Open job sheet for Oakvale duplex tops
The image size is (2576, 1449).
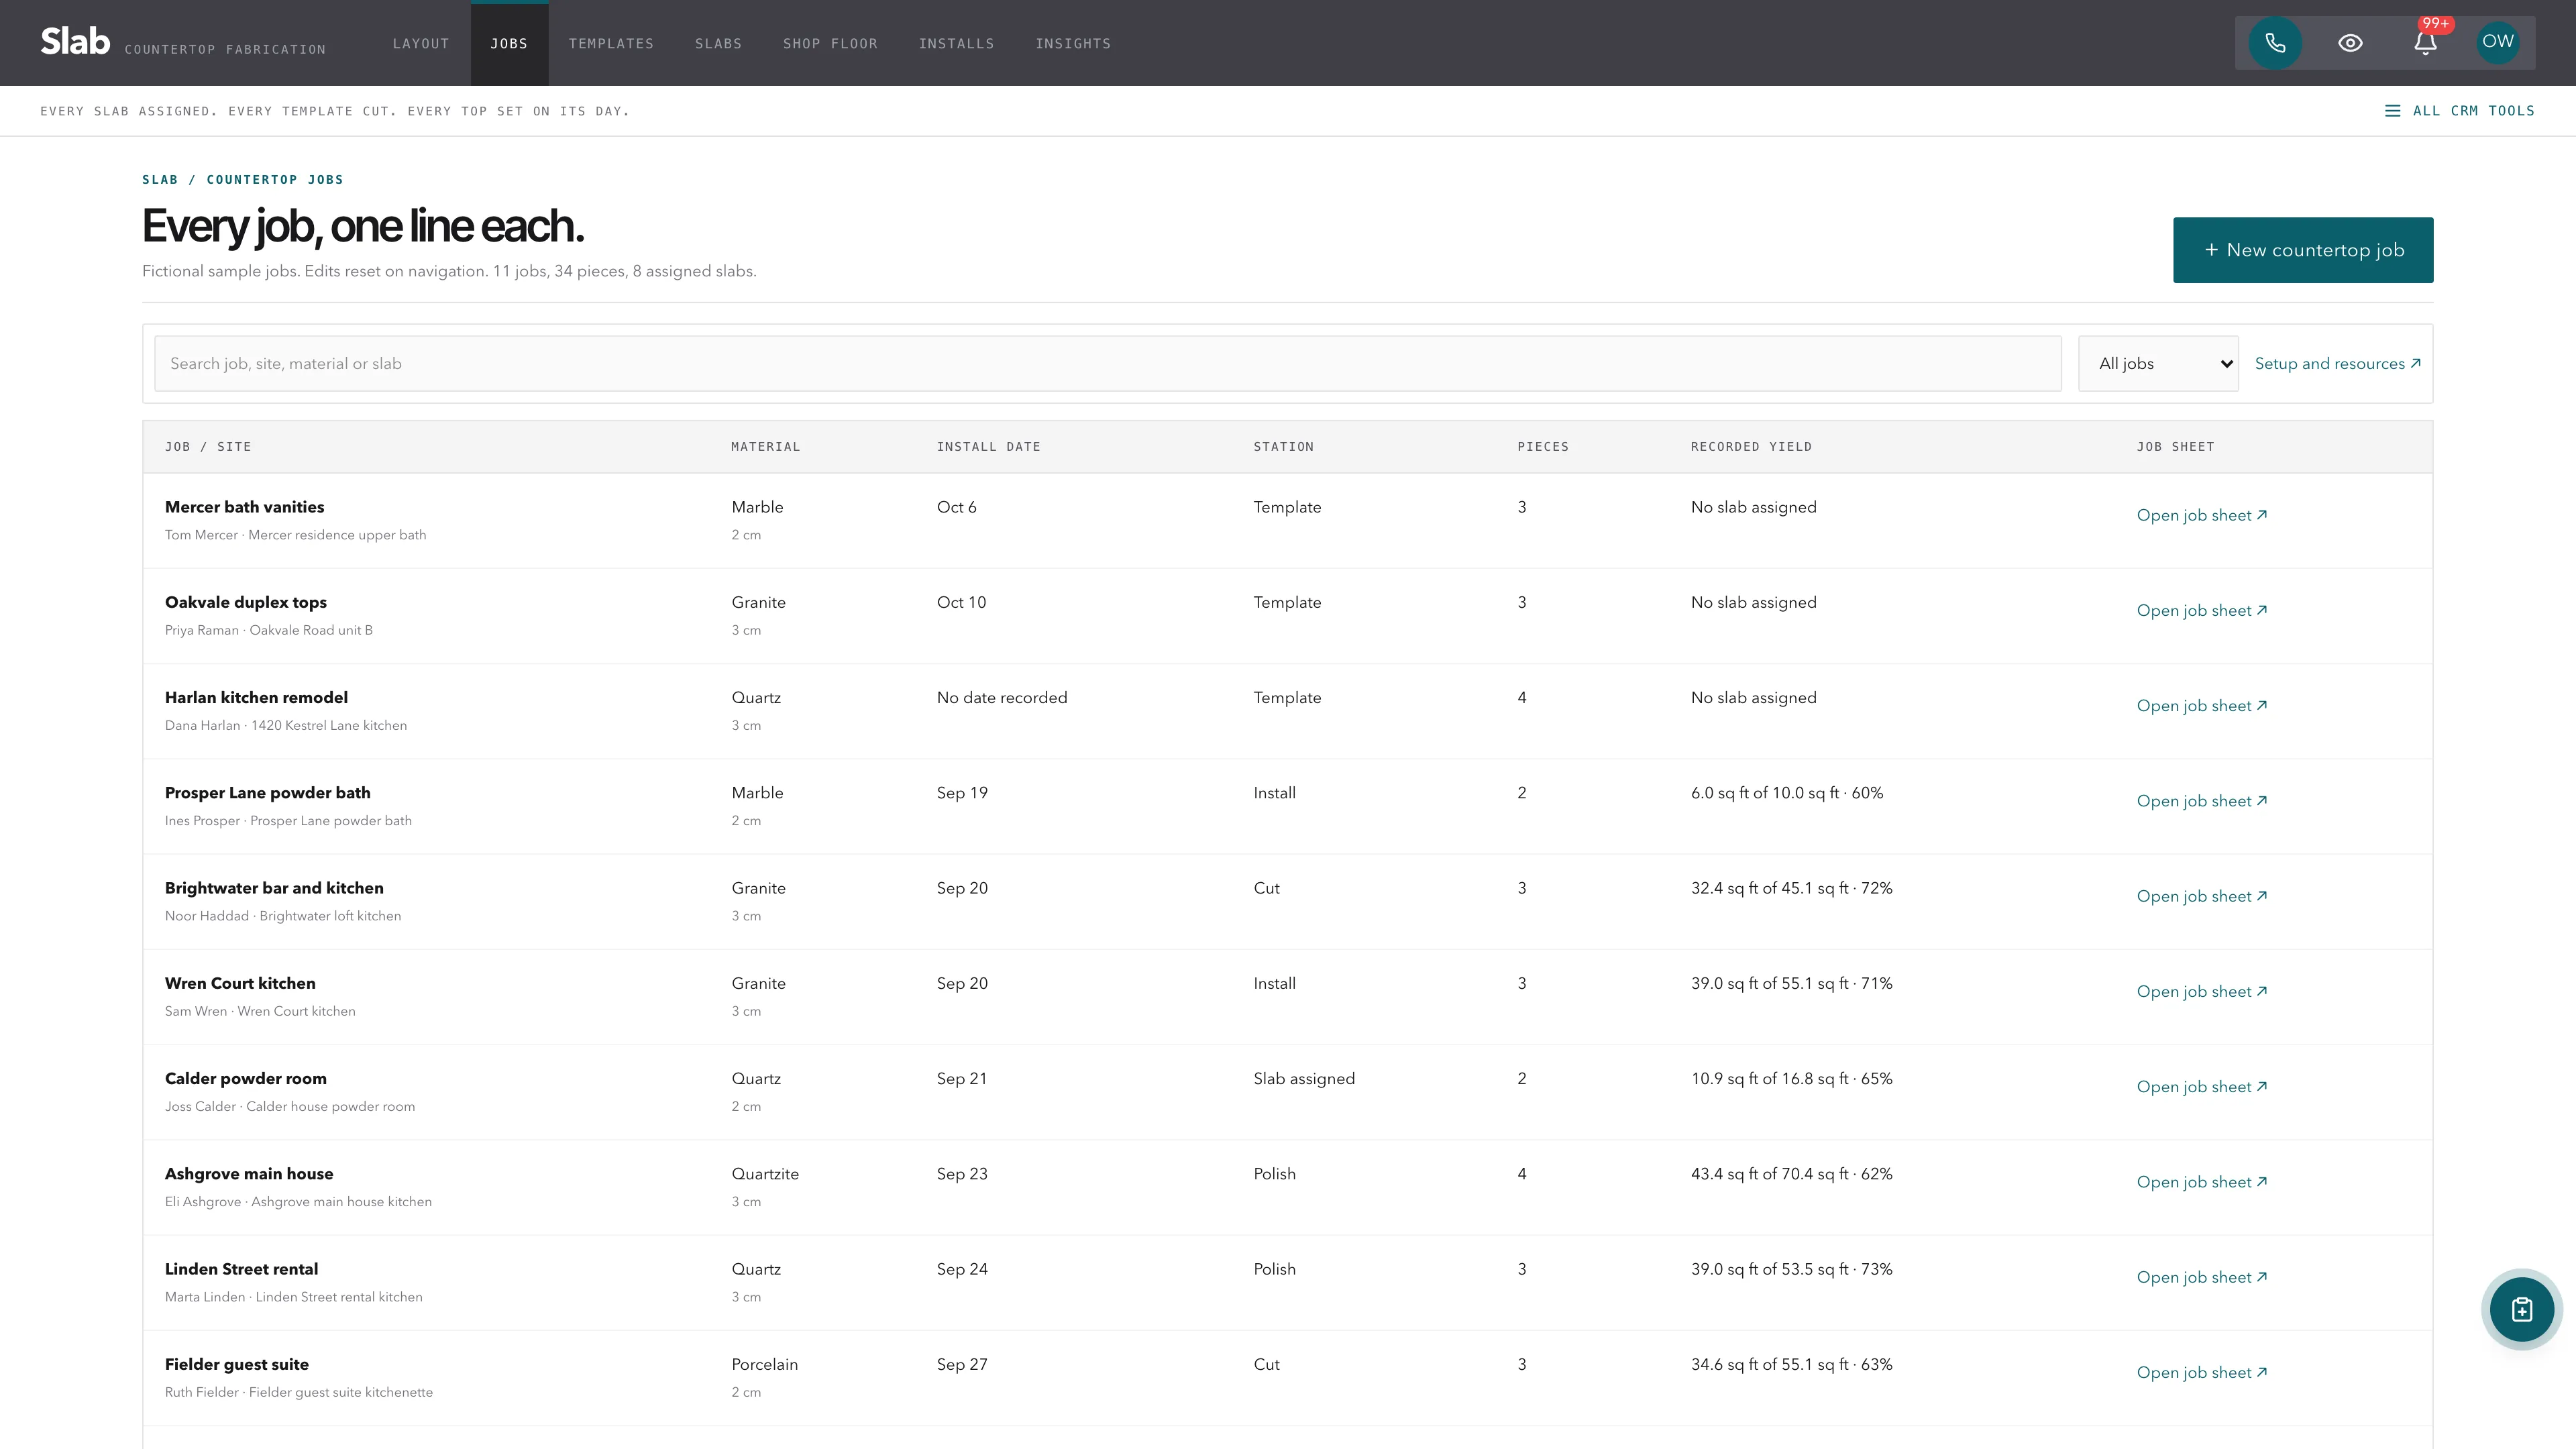point(2201,610)
